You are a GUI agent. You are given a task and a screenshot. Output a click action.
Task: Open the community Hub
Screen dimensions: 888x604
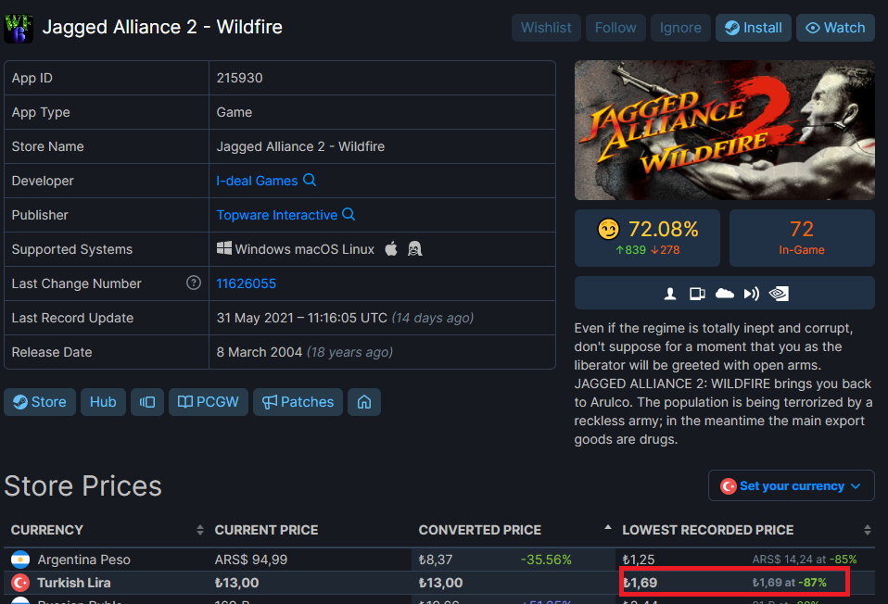click(x=103, y=402)
